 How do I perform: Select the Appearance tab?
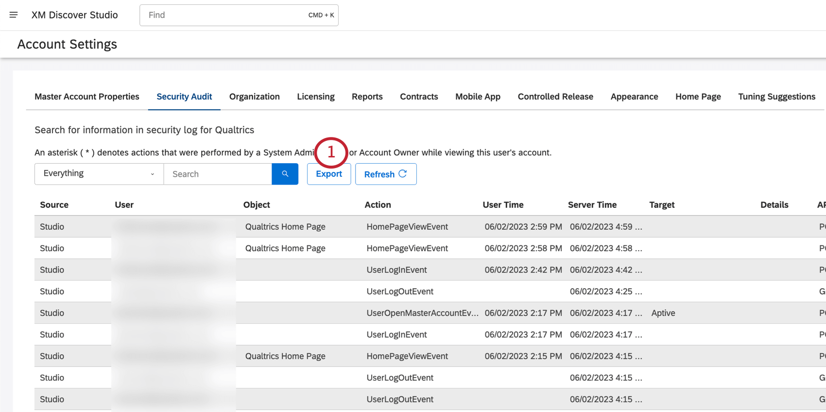(634, 97)
